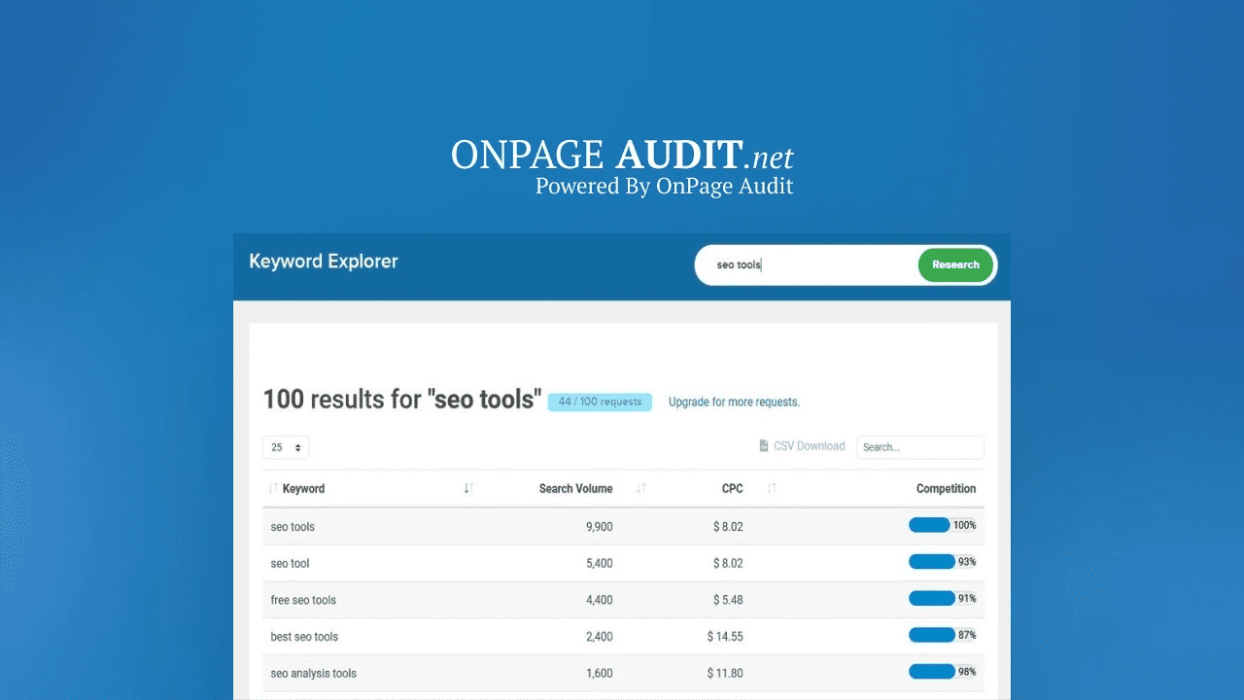Click the ONPAGE AUDIT.net logo
The height and width of the screenshot is (700, 1244).
(x=622, y=156)
